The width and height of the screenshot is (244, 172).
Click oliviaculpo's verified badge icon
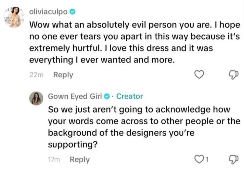pos(72,12)
